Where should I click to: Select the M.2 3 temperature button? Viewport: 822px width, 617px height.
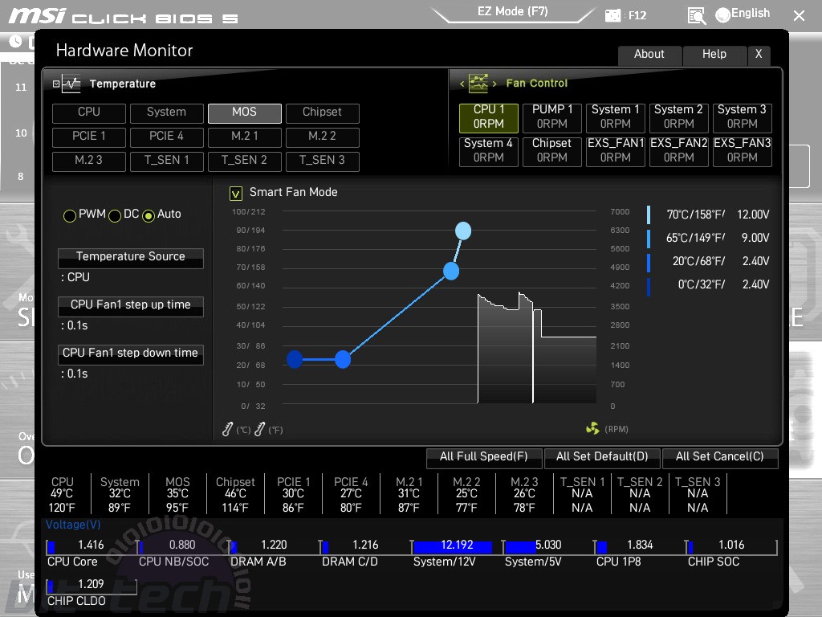tap(89, 161)
